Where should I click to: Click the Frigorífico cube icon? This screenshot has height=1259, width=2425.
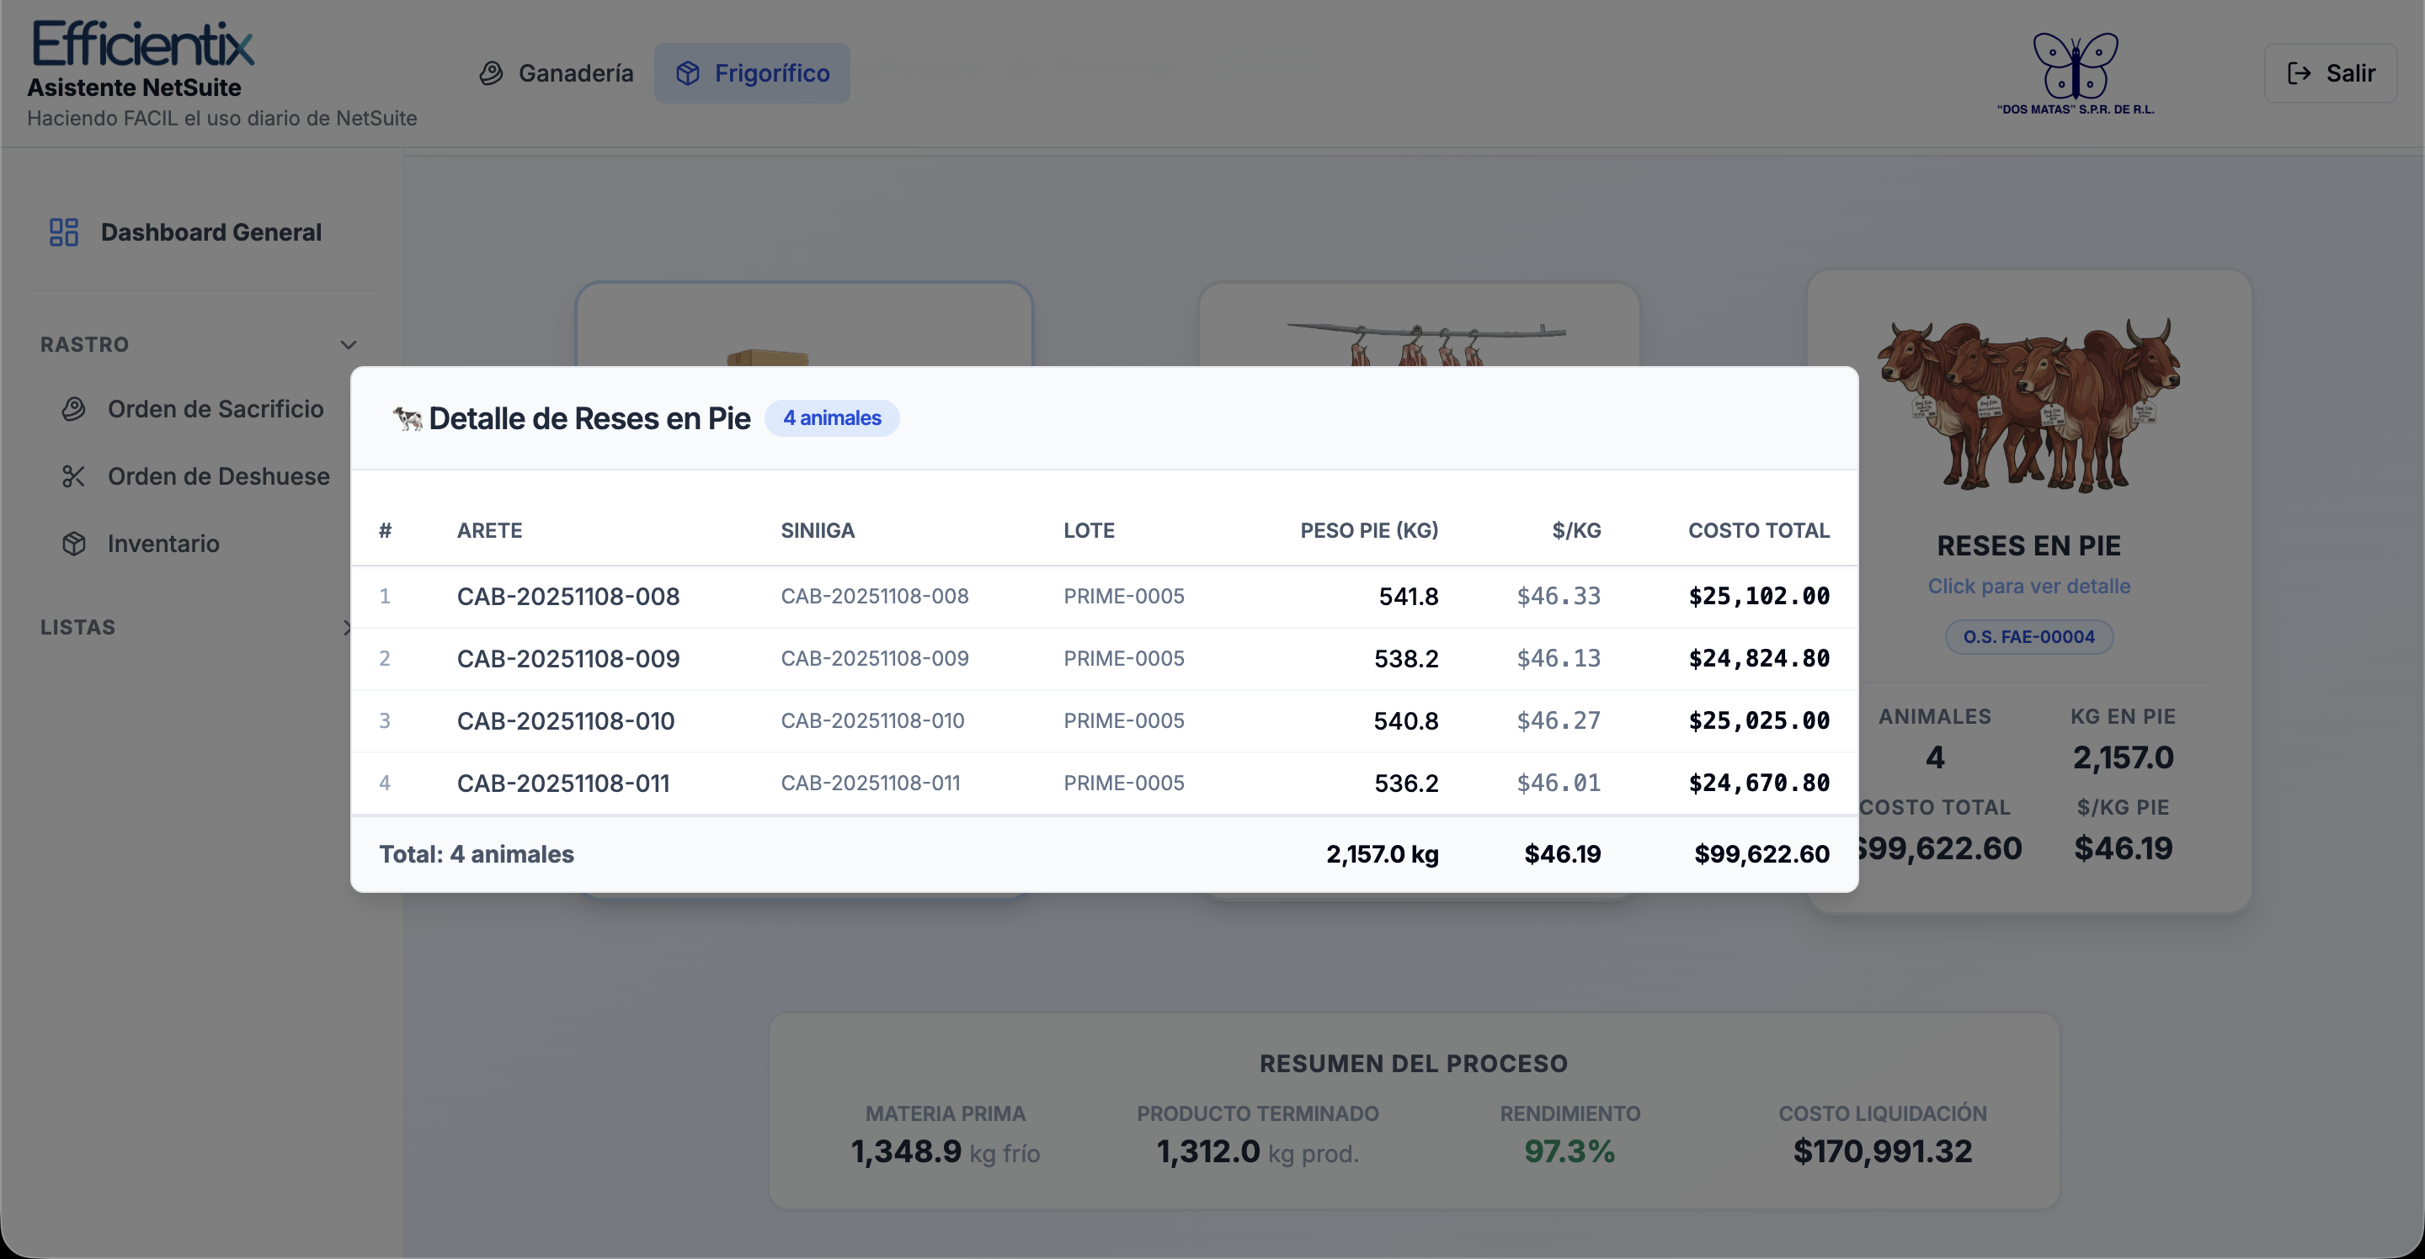coord(687,73)
